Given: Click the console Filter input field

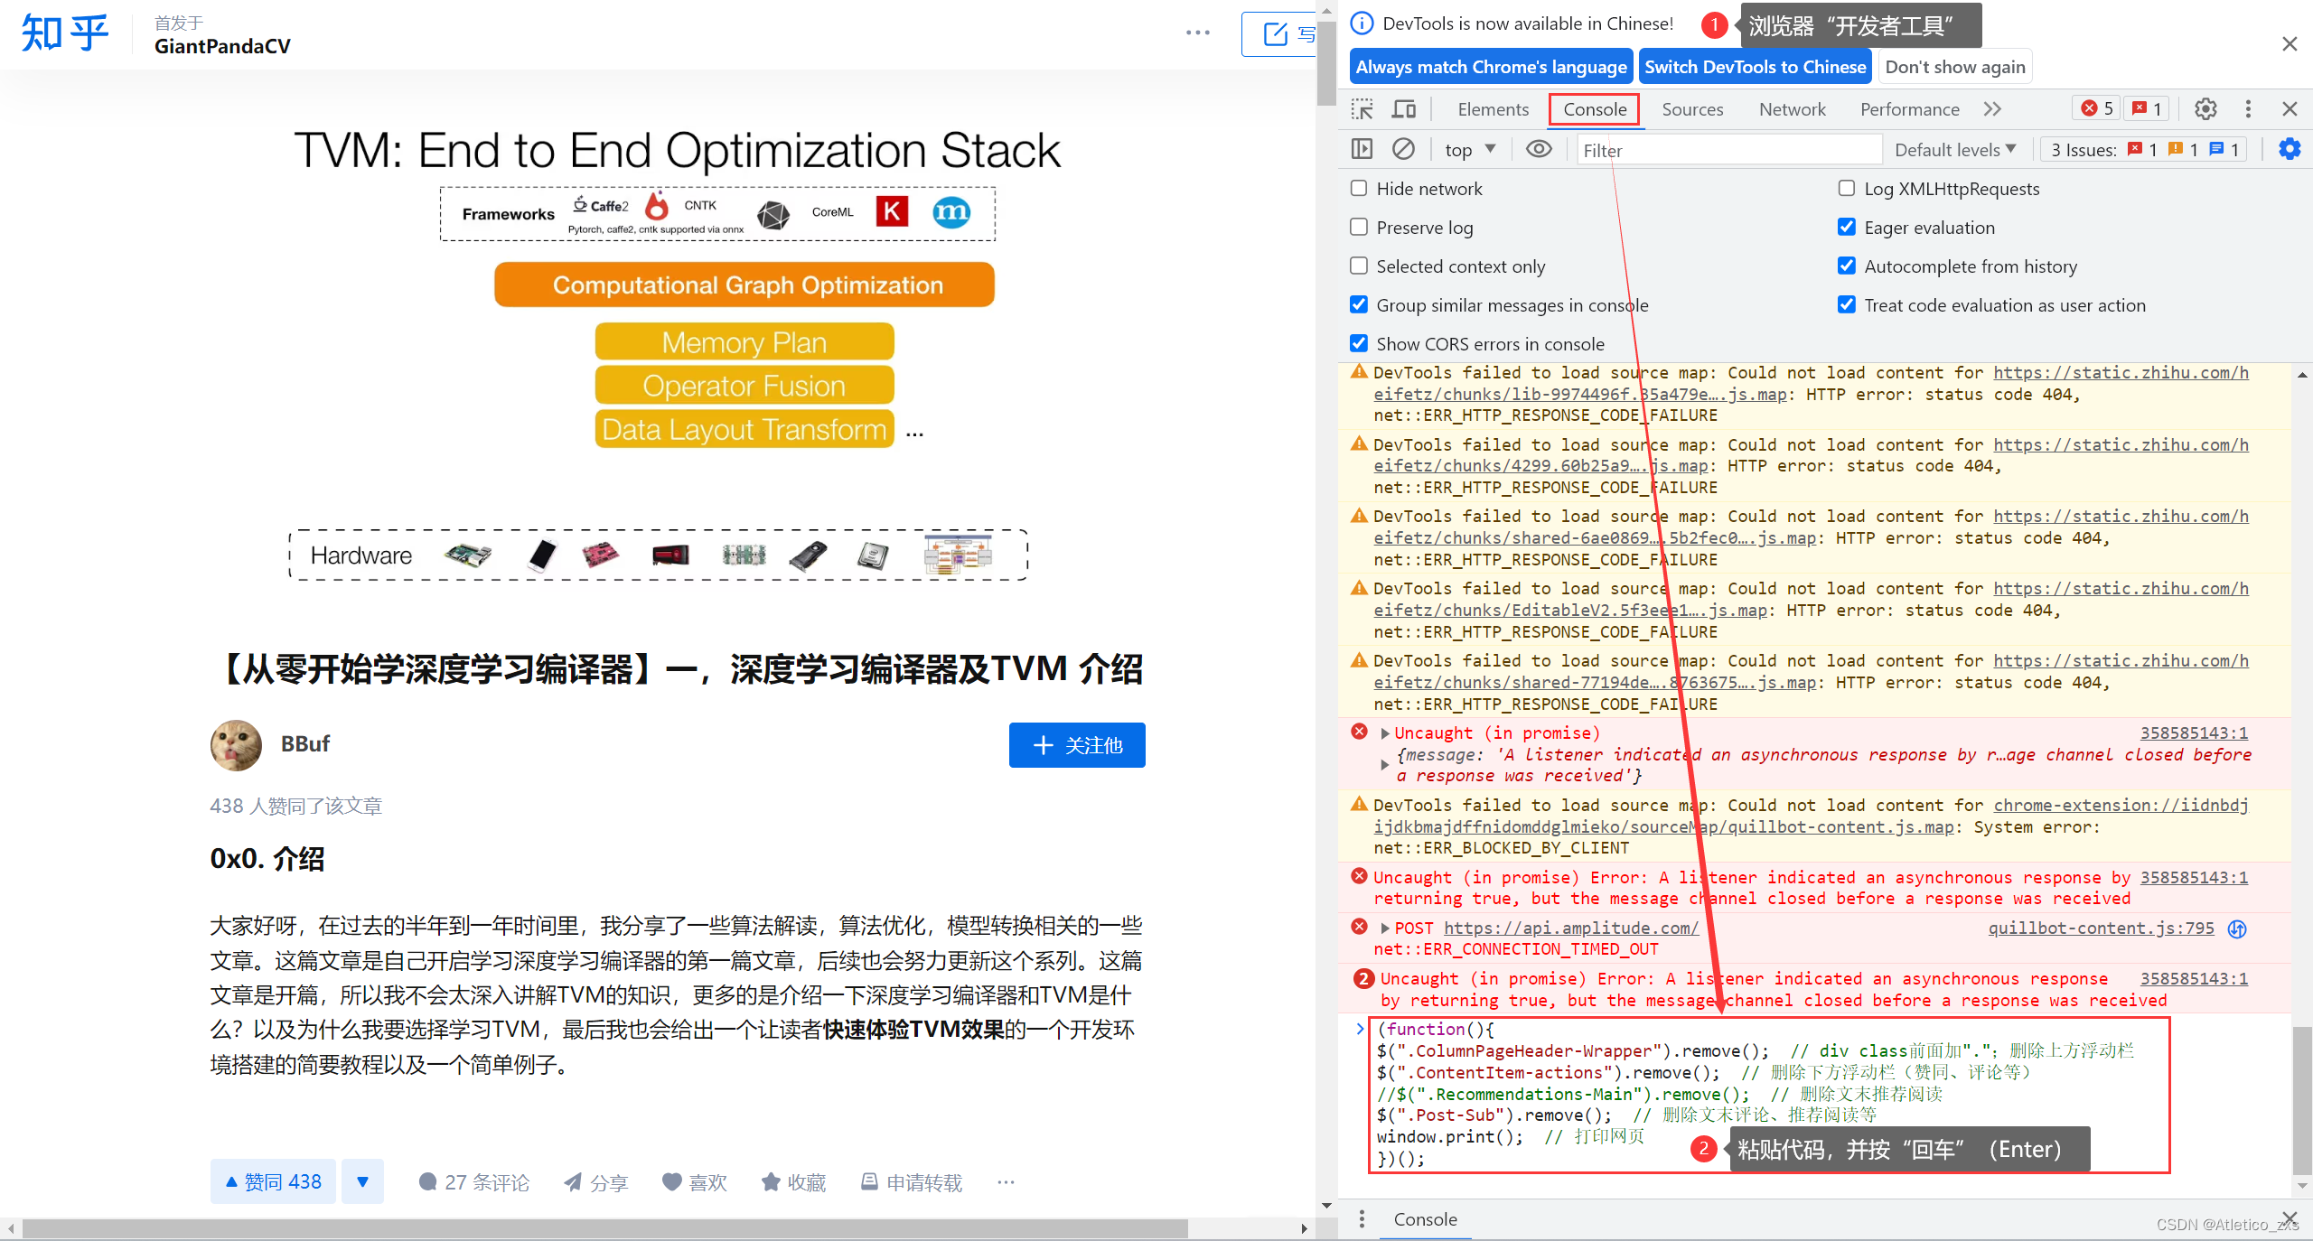Looking at the screenshot, I should point(1729,150).
